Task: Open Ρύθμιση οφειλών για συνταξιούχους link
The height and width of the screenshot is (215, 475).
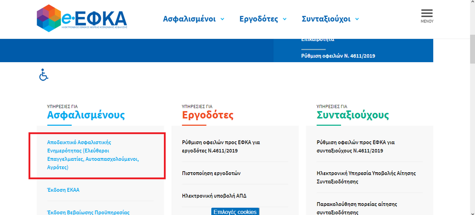Action: click(x=356, y=146)
